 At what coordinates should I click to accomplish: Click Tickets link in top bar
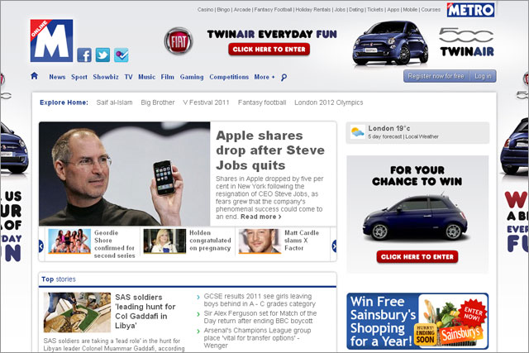click(375, 9)
